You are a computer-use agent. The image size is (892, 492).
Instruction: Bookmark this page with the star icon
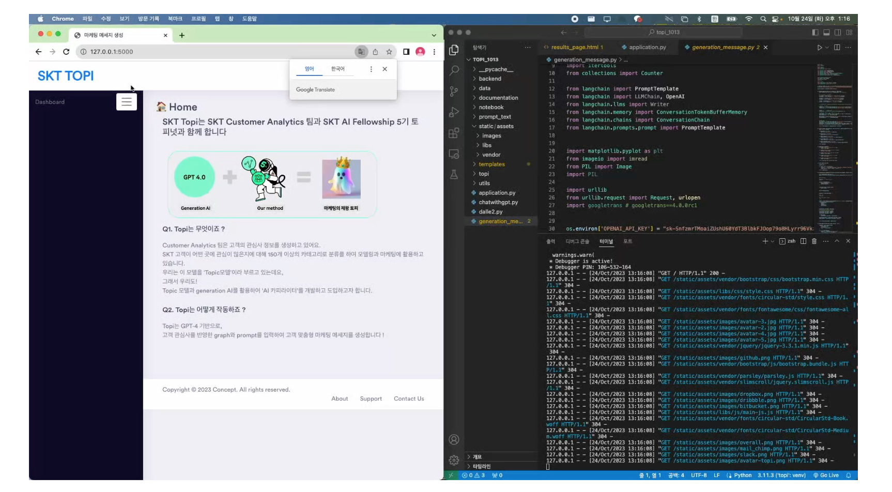coord(389,52)
